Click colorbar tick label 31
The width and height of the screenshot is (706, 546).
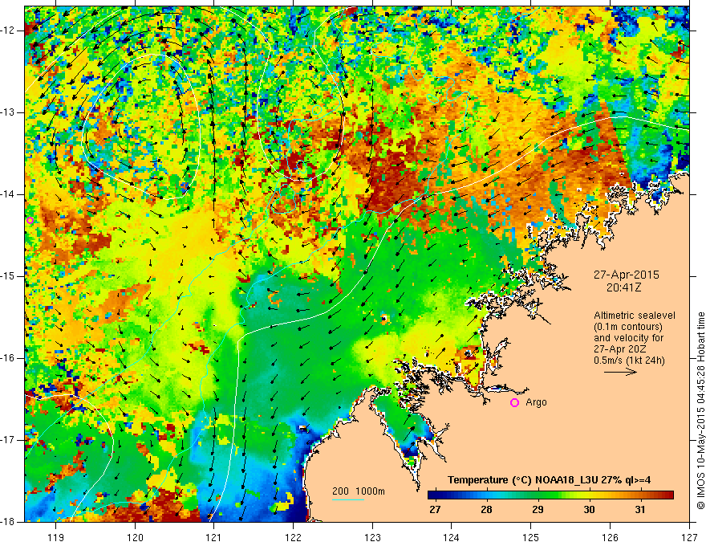[640, 510]
